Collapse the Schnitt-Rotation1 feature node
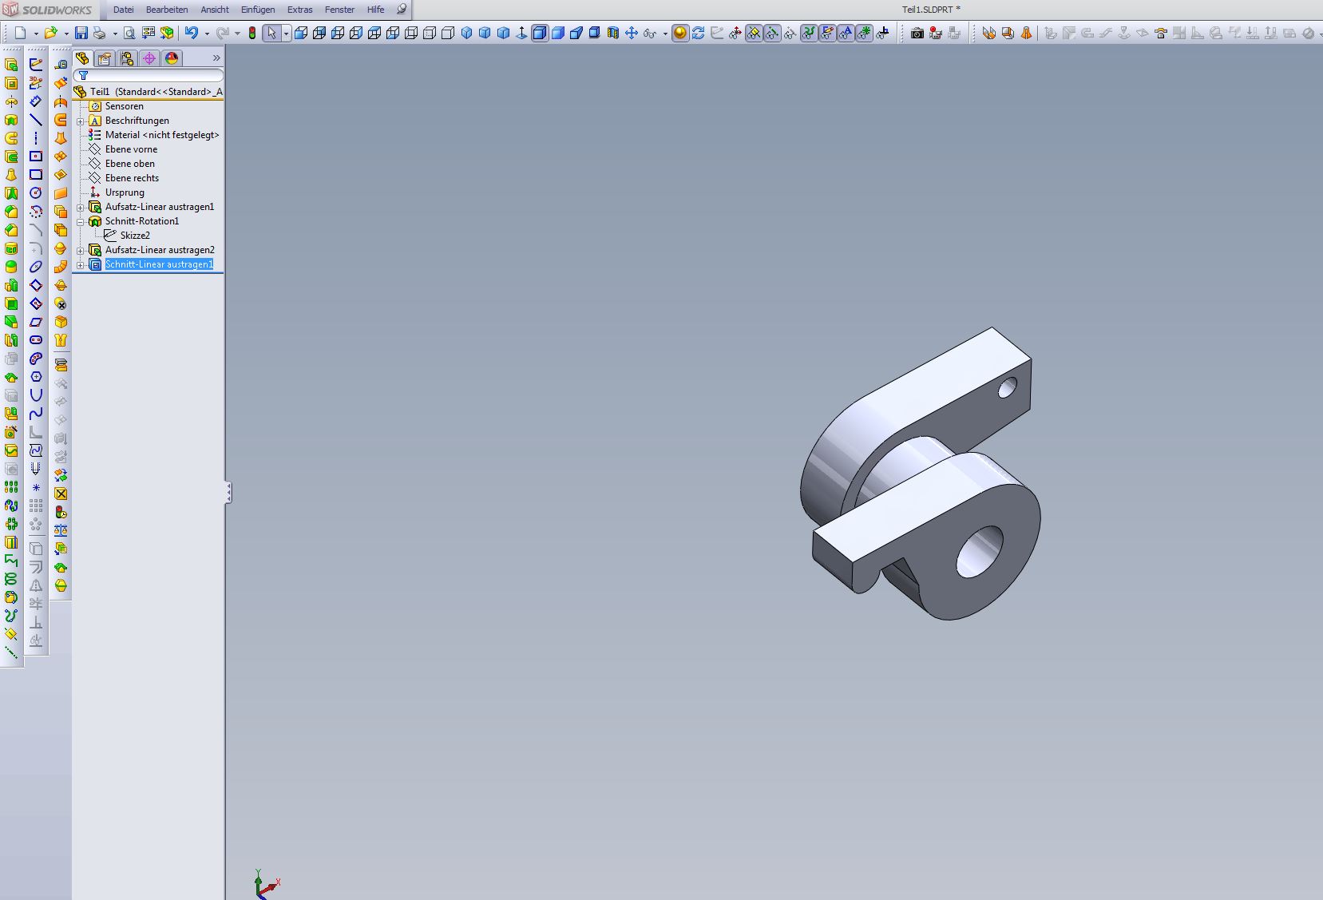1323x900 pixels. pos(81,222)
